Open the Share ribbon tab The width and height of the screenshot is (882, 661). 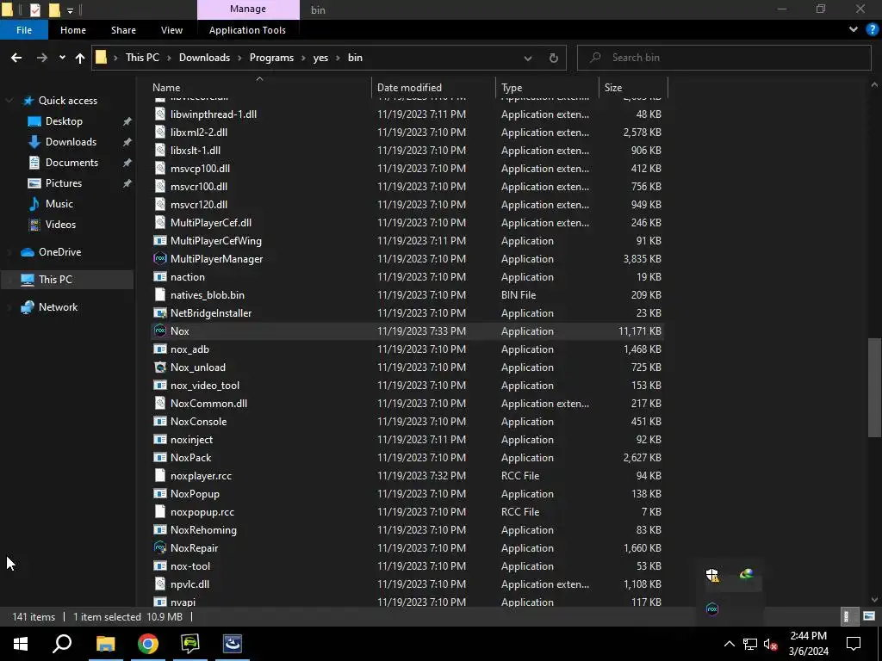coord(123,30)
